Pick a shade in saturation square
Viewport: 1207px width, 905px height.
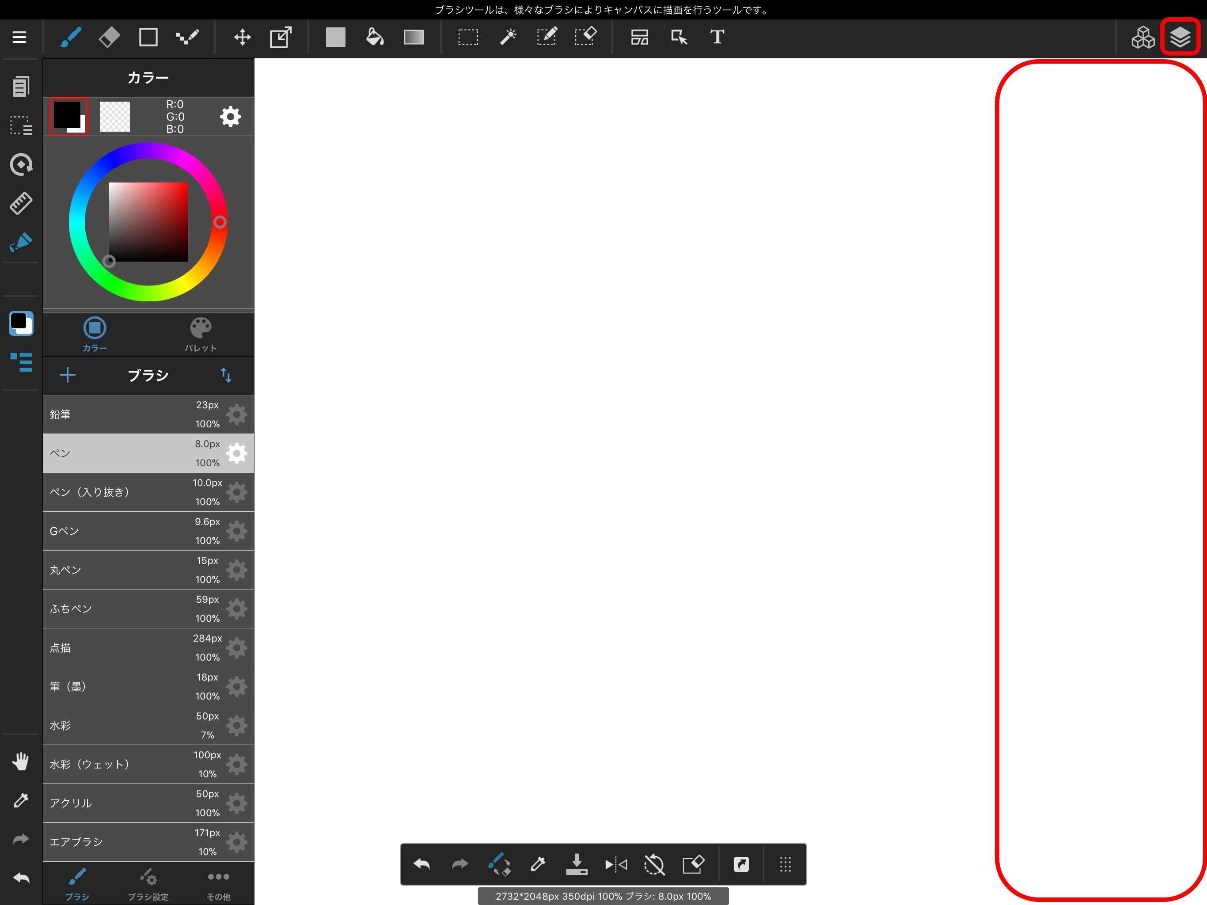[x=148, y=222]
